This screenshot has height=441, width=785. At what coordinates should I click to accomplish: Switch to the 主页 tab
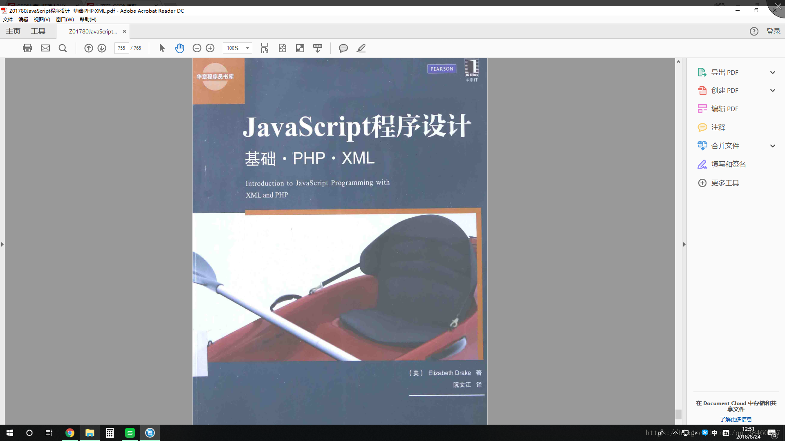pyautogui.click(x=13, y=31)
